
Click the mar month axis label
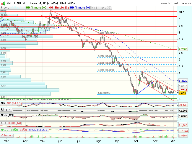click(x=6, y=141)
